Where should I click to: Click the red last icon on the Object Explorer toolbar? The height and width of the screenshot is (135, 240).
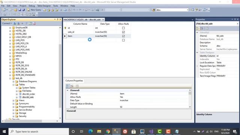click(34, 24)
